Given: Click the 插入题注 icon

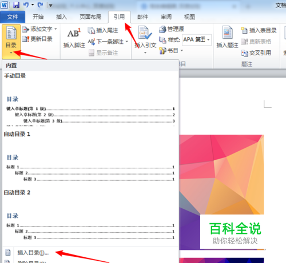Looking at the screenshot, I should 227,33.
